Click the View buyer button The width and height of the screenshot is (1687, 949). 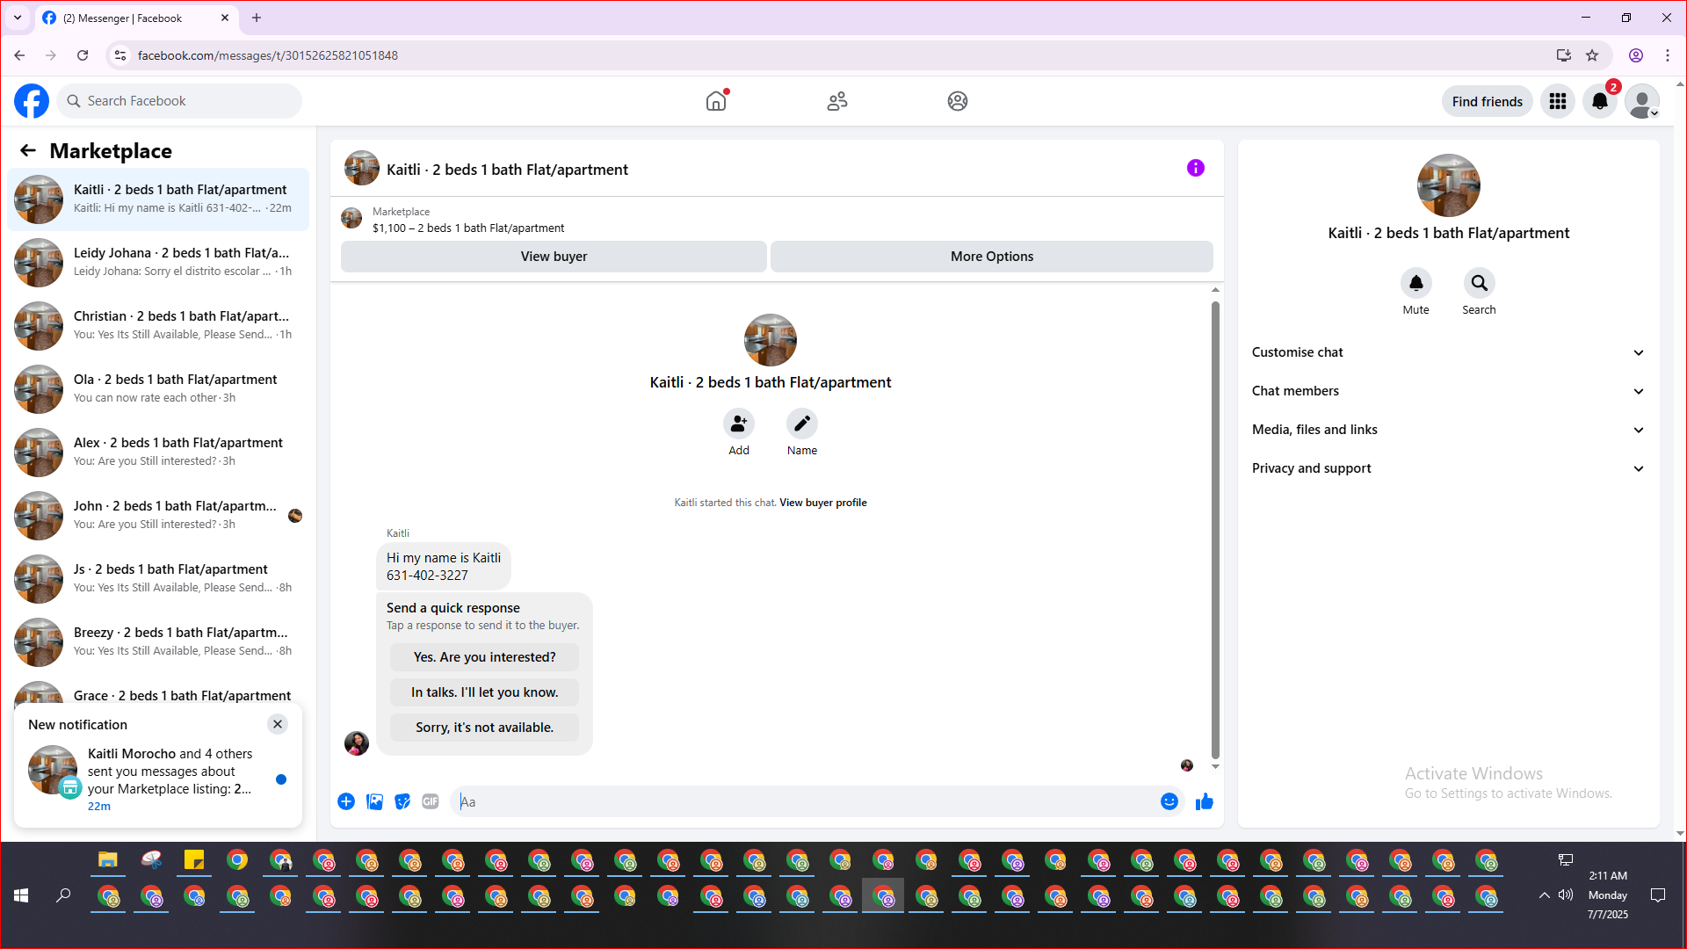click(554, 257)
